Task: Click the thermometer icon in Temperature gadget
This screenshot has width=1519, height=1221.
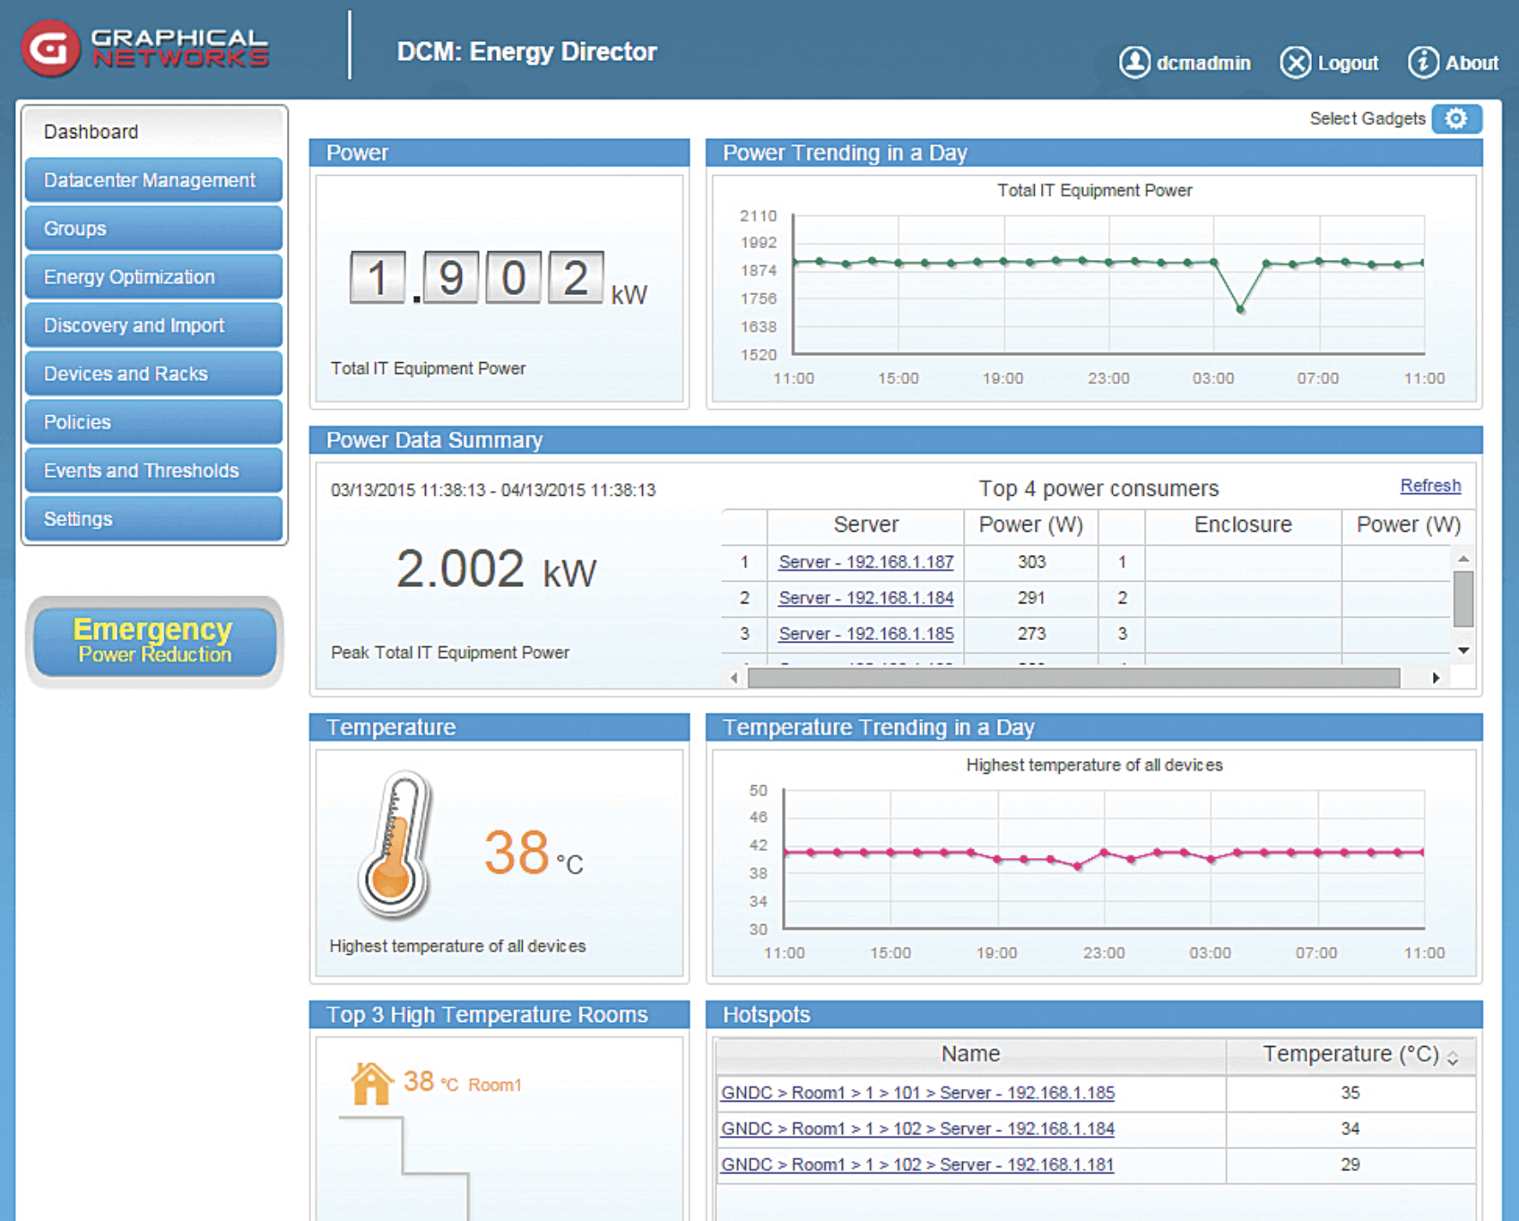Action: 395,844
